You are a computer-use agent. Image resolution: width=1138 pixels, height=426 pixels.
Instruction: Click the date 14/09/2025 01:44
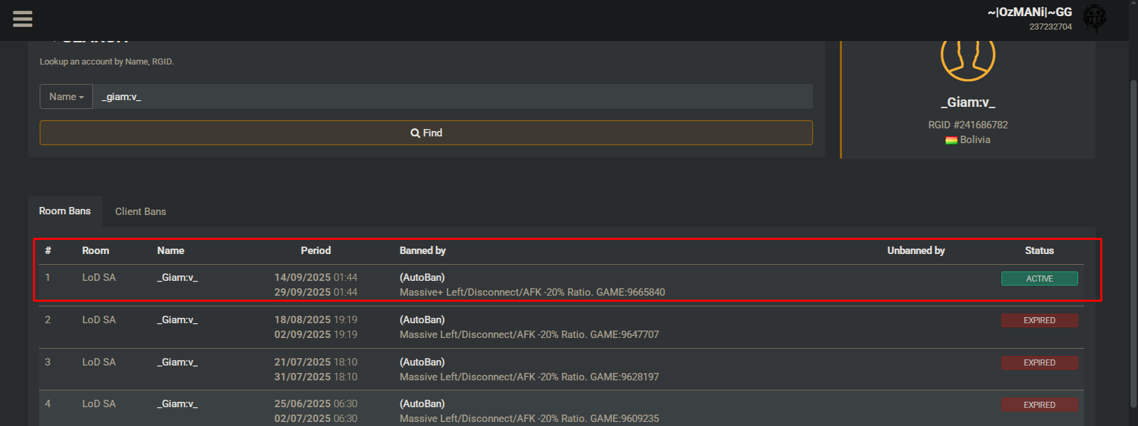pos(316,278)
